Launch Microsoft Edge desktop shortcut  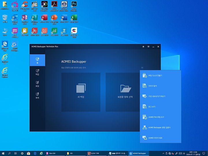5,46
